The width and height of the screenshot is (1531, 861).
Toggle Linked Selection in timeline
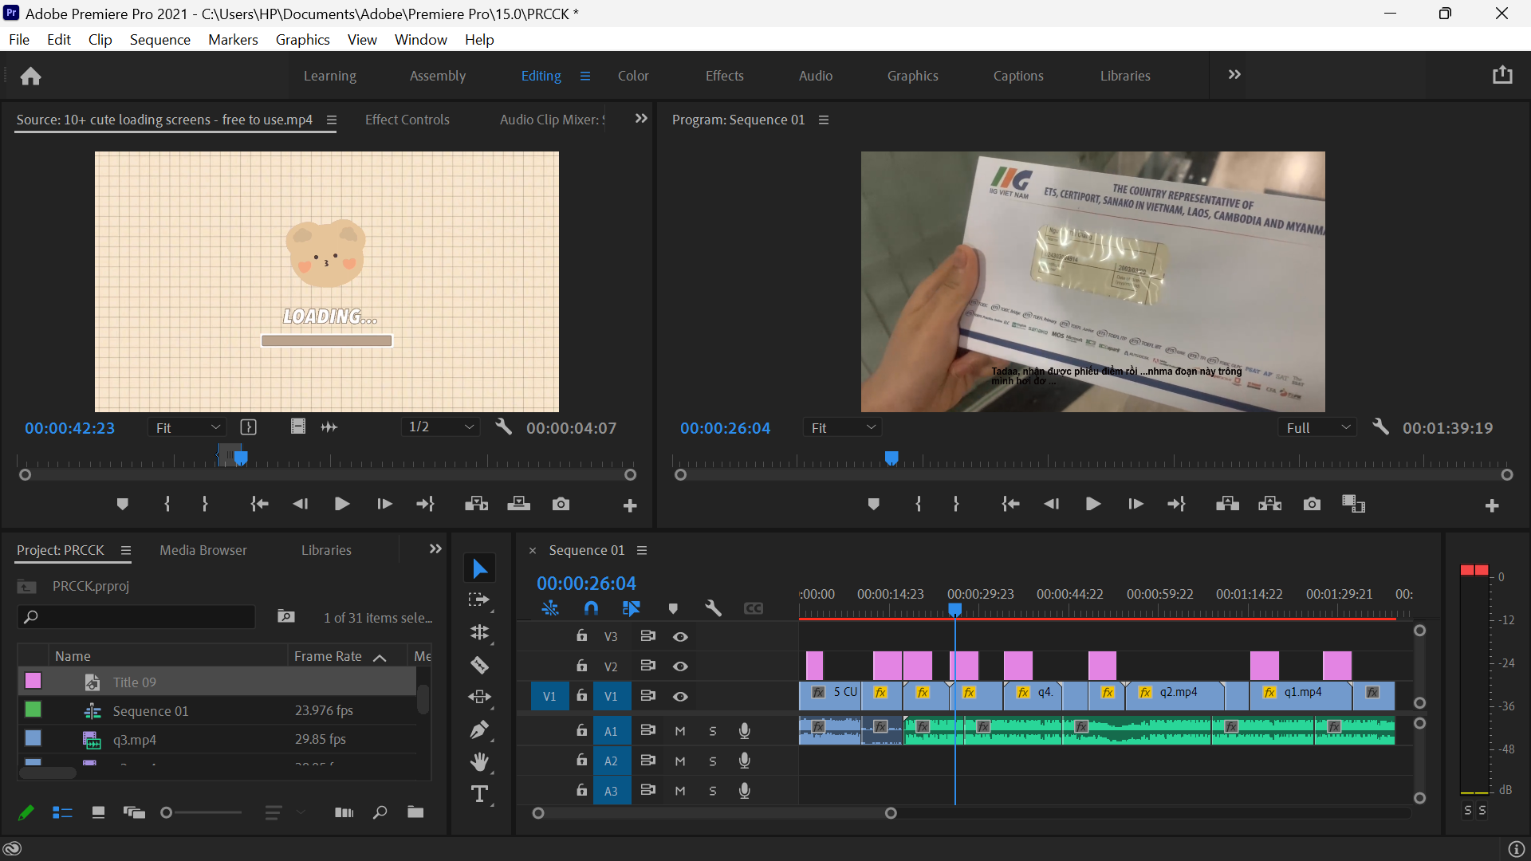pos(632,608)
